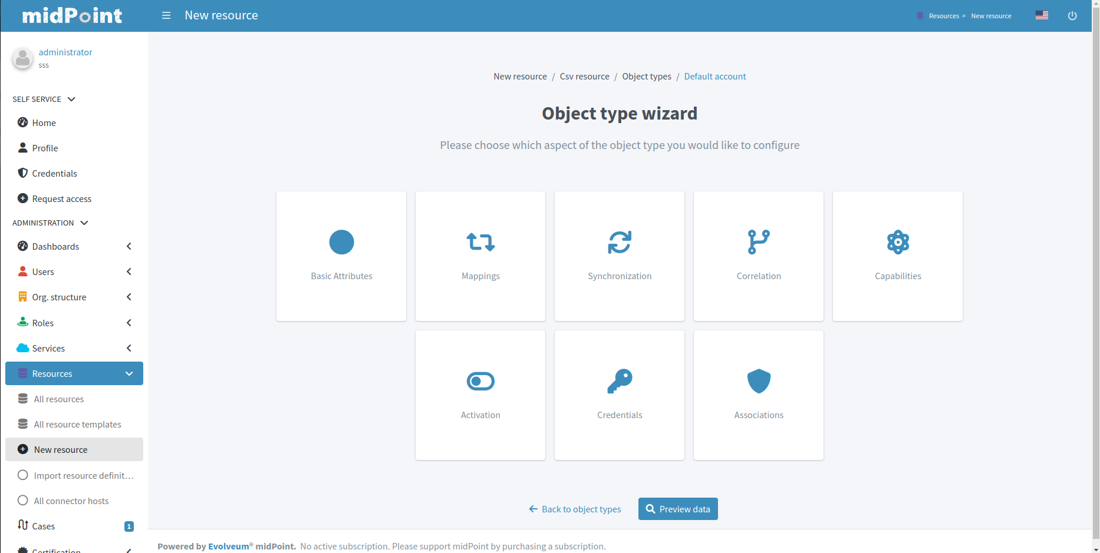Select the Correlation branch icon
The width and height of the screenshot is (1100, 553).
(x=759, y=242)
